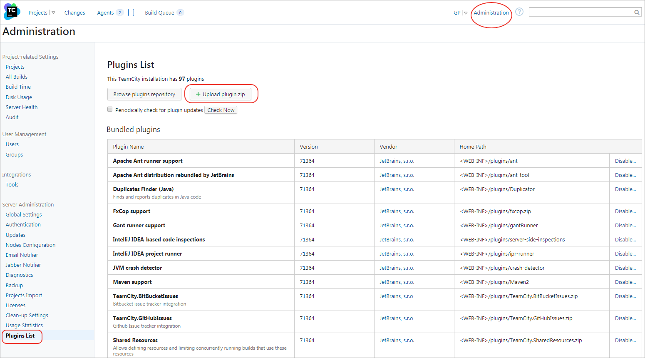Open Projects Import in the sidebar
This screenshot has height=358, width=645.
click(x=24, y=296)
